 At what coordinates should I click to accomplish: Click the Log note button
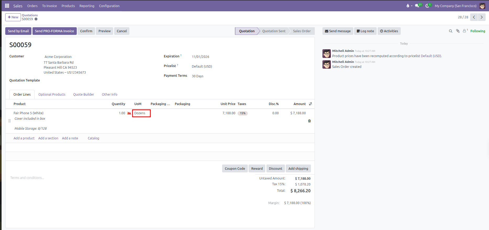pyautogui.click(x=365, y=31)
